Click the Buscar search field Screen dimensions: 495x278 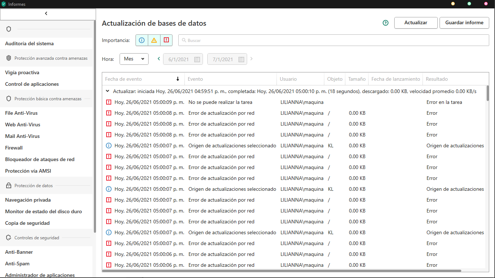click(333, 41)
